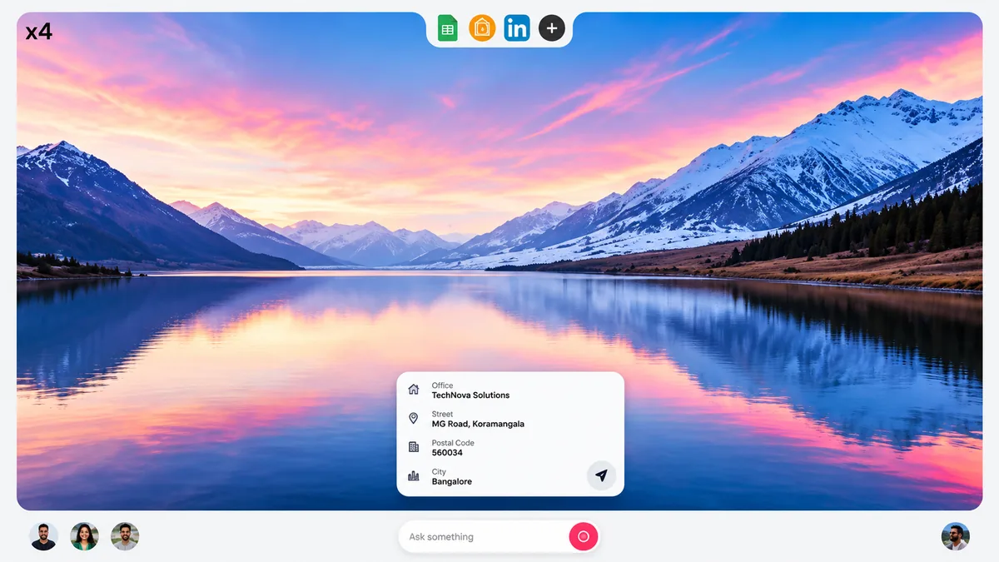999x562 pixels.
Task: Select the woman's avatar in green
Action: click(x=84, y=537)
